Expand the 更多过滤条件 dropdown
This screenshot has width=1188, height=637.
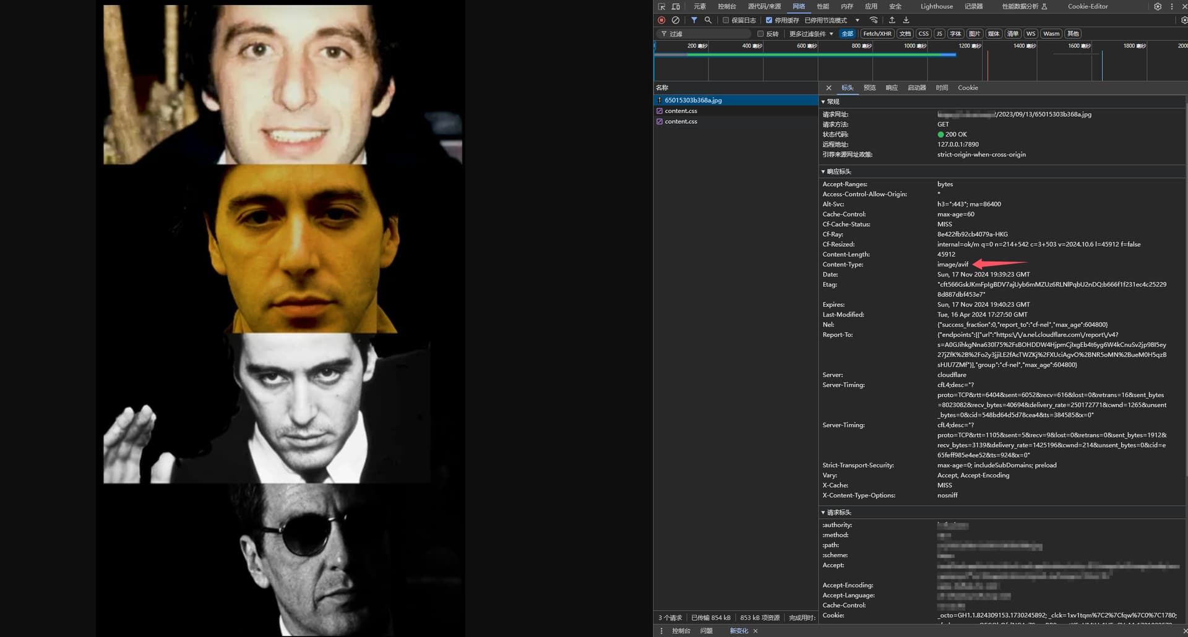click(811, 34)
